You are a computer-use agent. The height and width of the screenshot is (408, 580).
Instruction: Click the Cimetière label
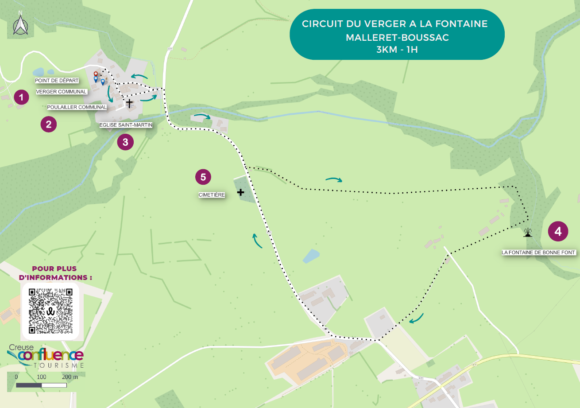click(212, 195)
